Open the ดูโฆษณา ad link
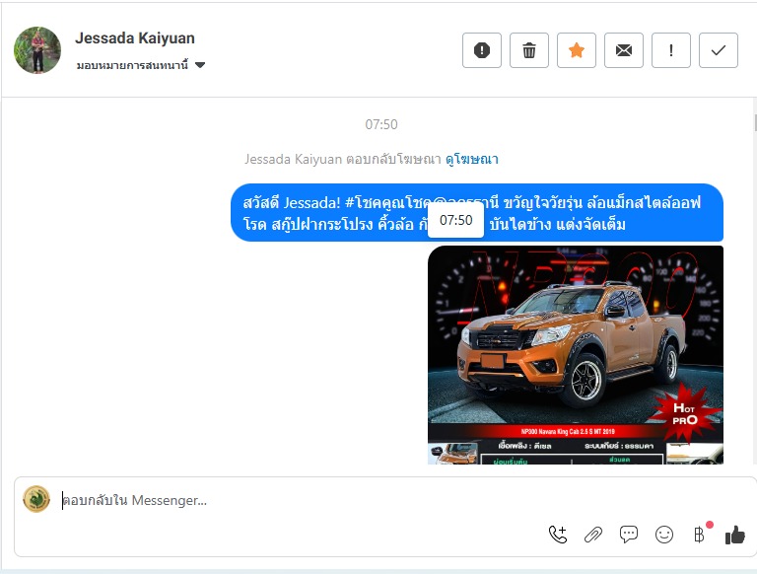Screen dimensions: 757x574 [472, 159]
